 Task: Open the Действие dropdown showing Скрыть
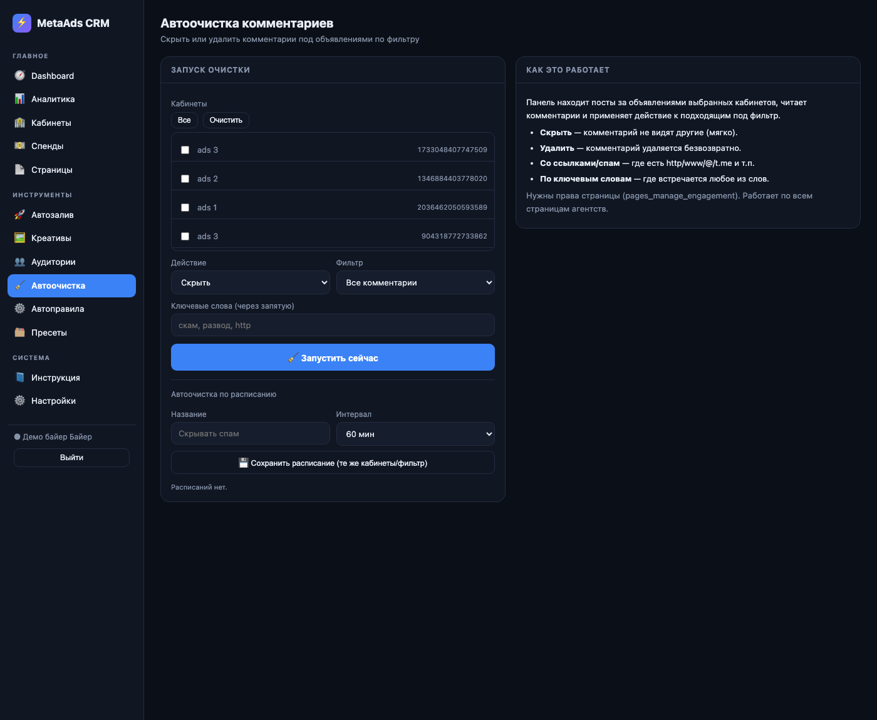pyautogui.click(x=251, y=282)
